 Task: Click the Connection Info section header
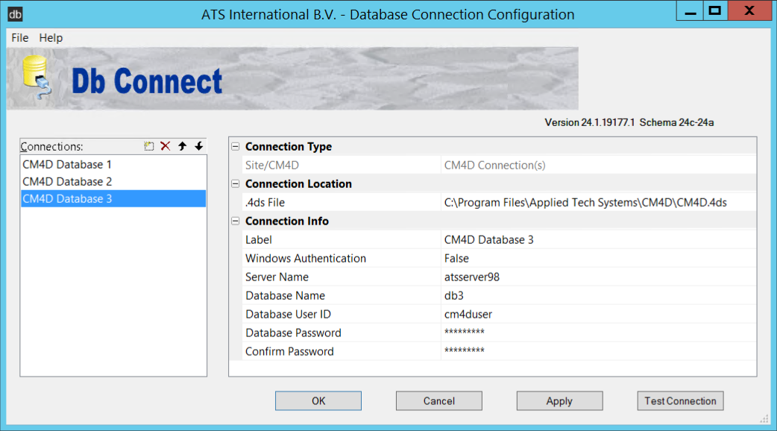(287, 221)
